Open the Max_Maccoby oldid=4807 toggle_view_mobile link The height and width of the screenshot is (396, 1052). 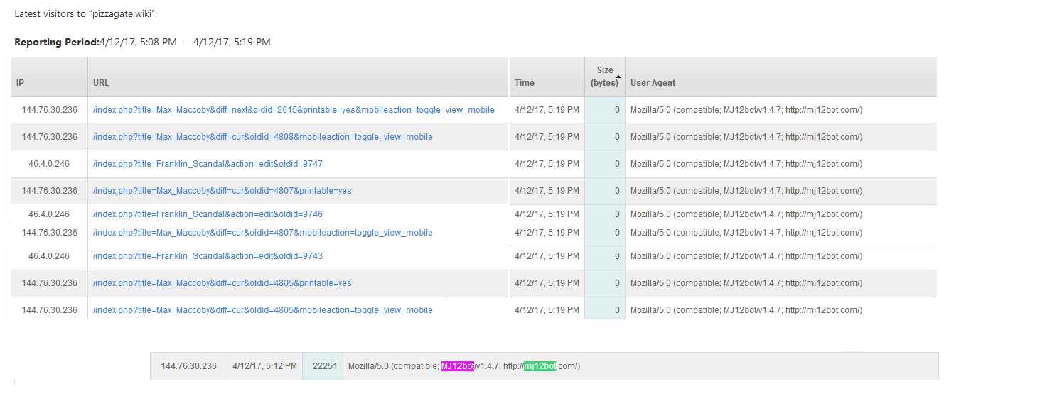click(x=263, y=233)
